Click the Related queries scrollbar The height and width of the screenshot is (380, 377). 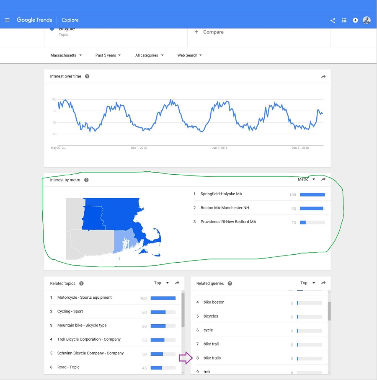pyautogui.click(x=329, y=311)
